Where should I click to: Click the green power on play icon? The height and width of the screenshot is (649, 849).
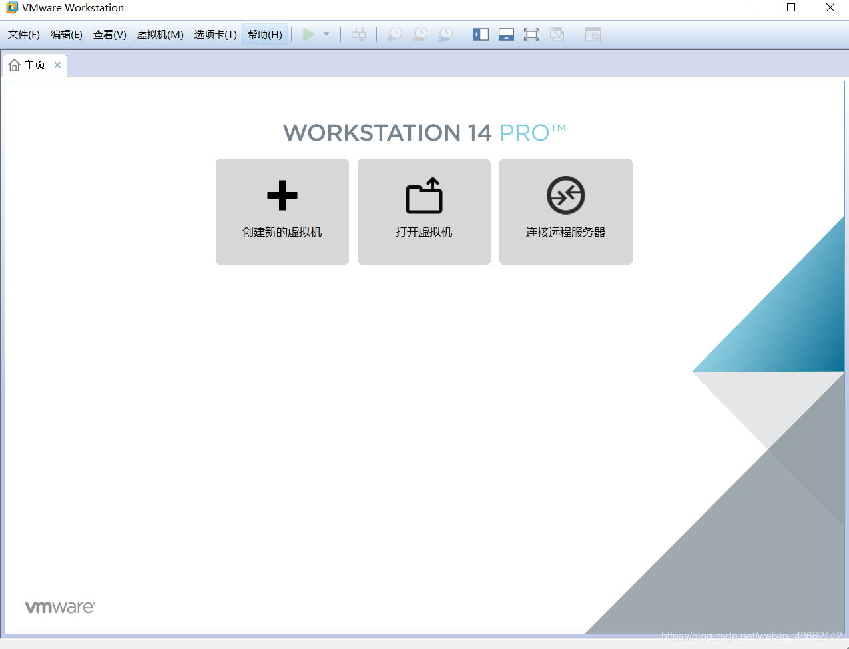(309, 34)
